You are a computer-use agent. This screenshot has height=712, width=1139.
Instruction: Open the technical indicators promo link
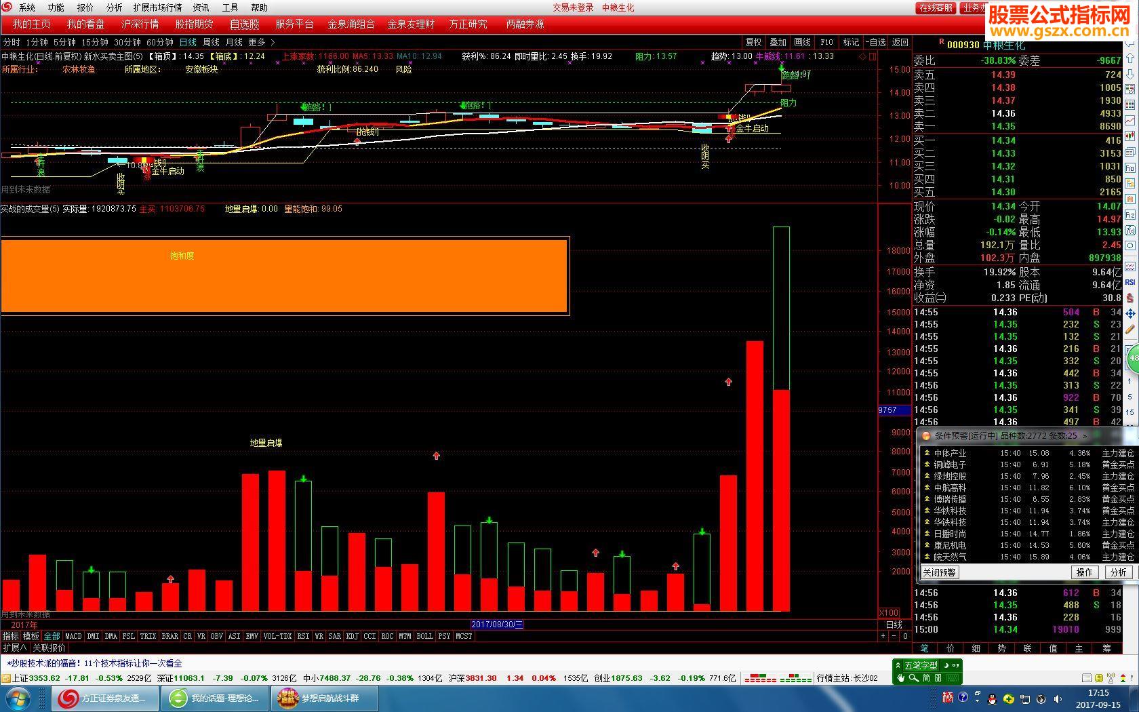[x=94, y=663]
